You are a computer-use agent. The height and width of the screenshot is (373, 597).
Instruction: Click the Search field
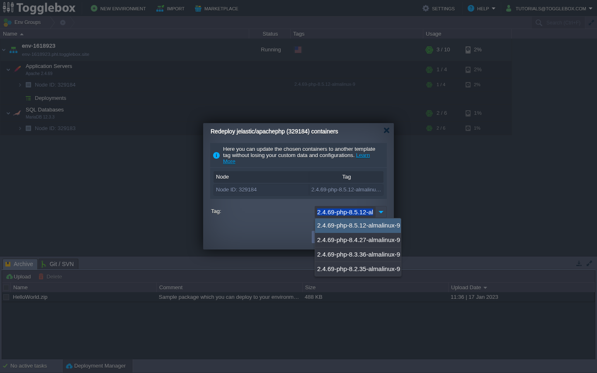[563, 22]
